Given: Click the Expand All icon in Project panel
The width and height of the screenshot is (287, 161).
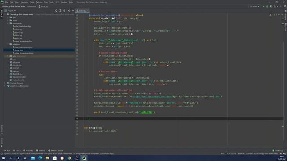Looking at the screenshot, I should click(60, 11).
